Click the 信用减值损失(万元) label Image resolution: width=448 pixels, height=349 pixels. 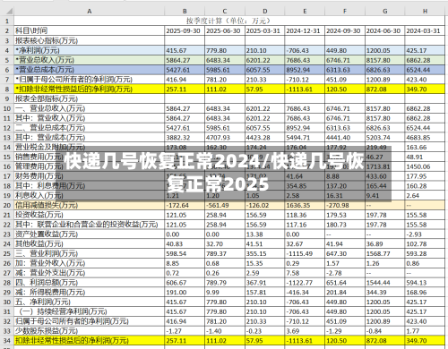tap(47, 205)
